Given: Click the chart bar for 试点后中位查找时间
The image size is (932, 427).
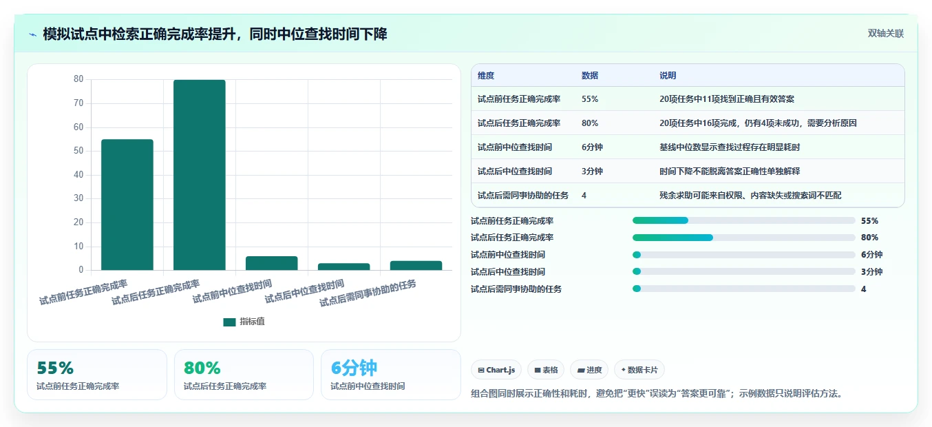Looking at the screenshot, I should tap(344, 267).
